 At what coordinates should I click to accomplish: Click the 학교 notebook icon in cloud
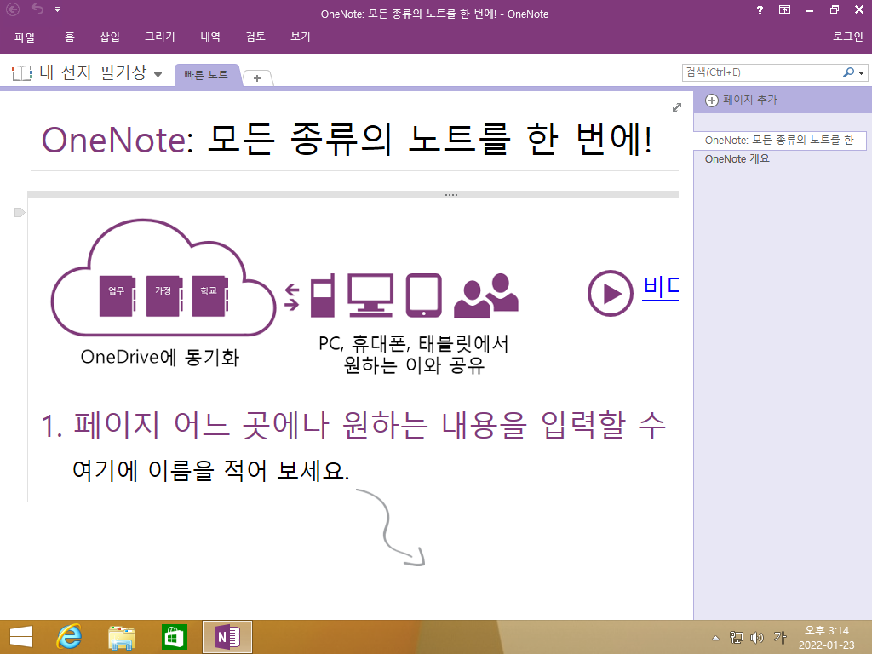coord(210,295)
